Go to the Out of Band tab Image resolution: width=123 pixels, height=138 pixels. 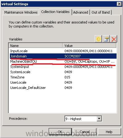pyautogui.click(x=100, y=12)
